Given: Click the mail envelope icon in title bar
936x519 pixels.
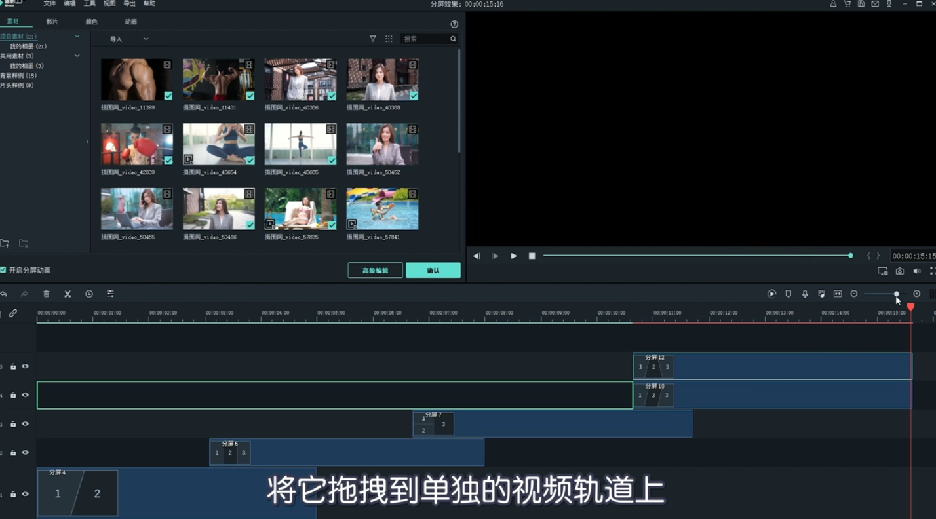Looking at the screenshot, I should (875, 3).
